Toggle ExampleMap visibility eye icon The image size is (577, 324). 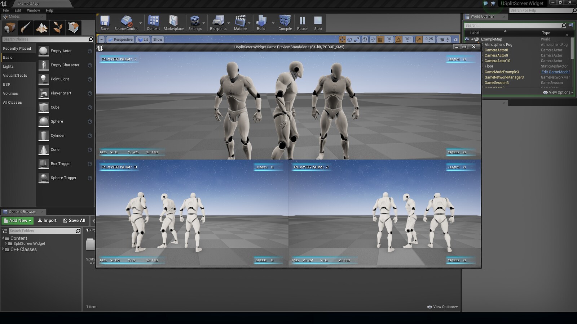click(x=467, y=39)
